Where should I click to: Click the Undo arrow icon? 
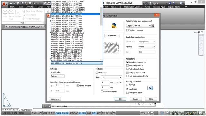pyautogui.click(x=34, y=3)
